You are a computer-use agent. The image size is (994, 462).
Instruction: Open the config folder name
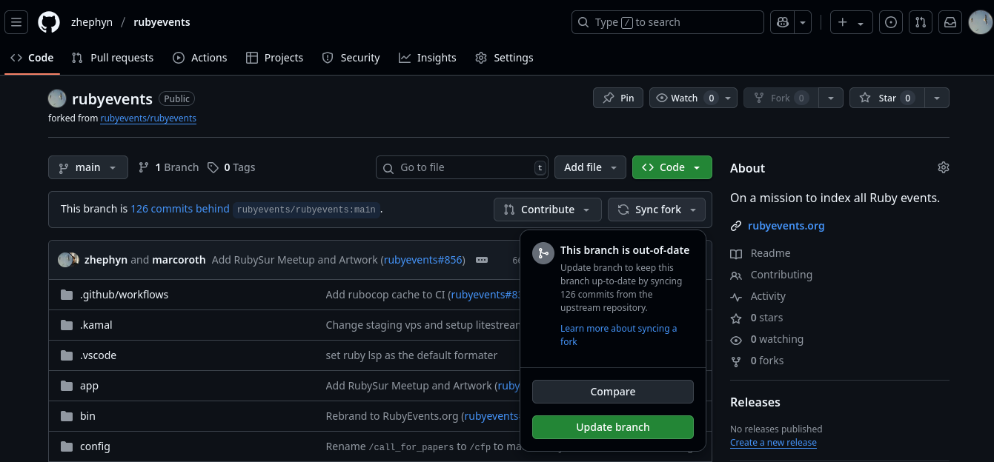click(95, 446)
